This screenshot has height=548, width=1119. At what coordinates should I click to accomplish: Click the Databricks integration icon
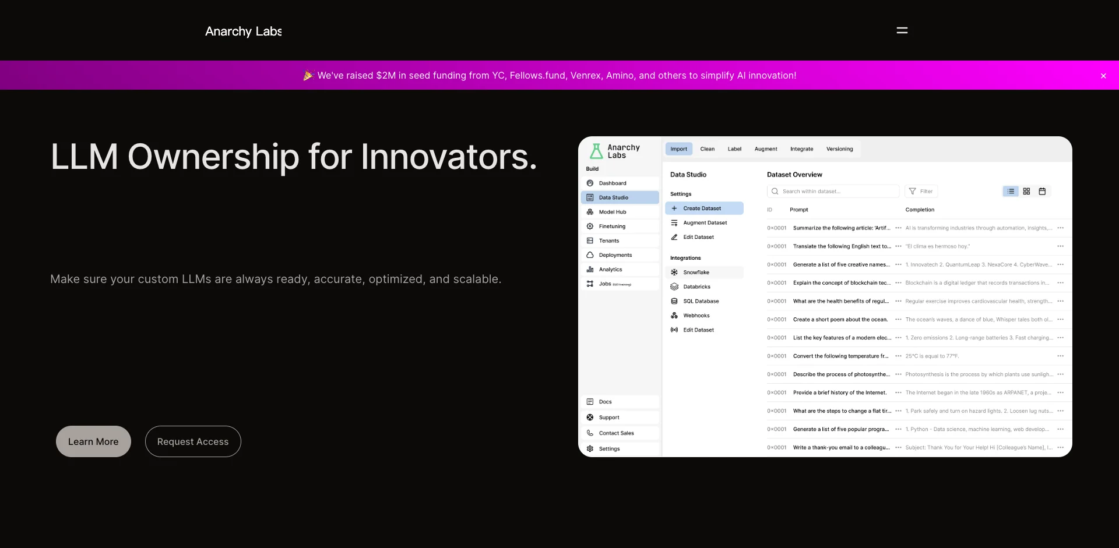(674, 287)
